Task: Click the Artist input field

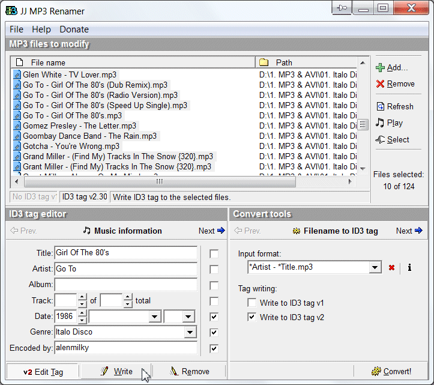Action: [x=126, y=269]
